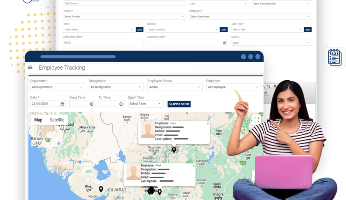Click the Foram employee avatar thumbnail
This screenshot has height=200, width=346.
[x=148, y=130]
